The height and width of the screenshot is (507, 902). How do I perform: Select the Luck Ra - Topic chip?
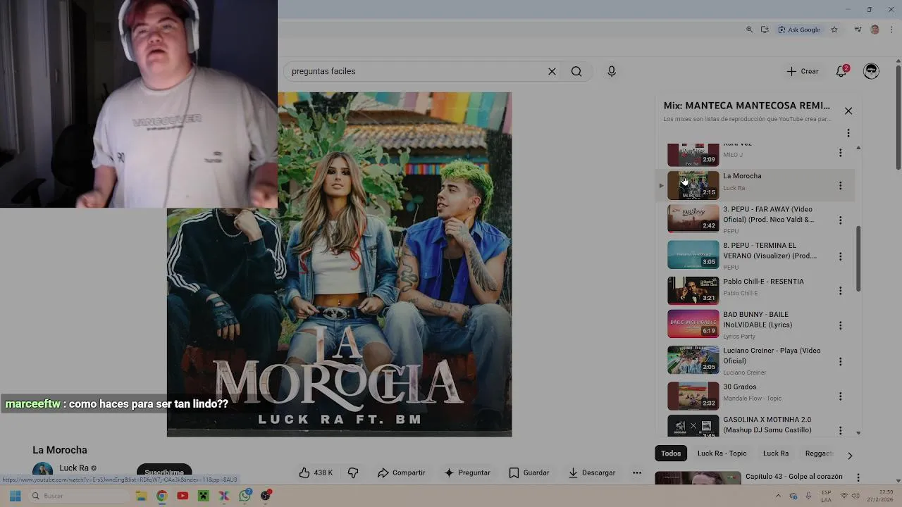coord(722,453)
